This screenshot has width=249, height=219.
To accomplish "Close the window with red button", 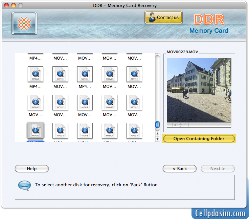I will pyautogui.click(x=6, y=5).
